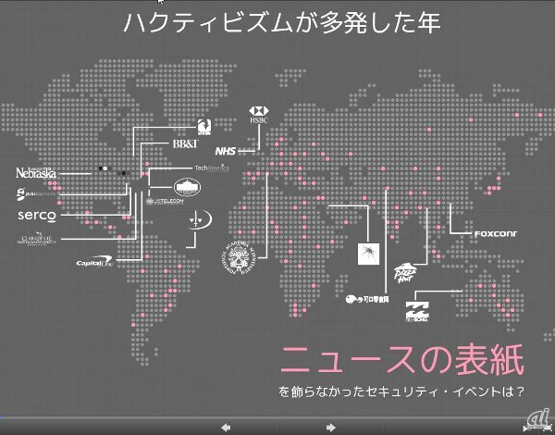Viewport: 555px width, 435px height.
Task: Click the mosquito picture thumbnail
Action: click(x=368, y=254)
